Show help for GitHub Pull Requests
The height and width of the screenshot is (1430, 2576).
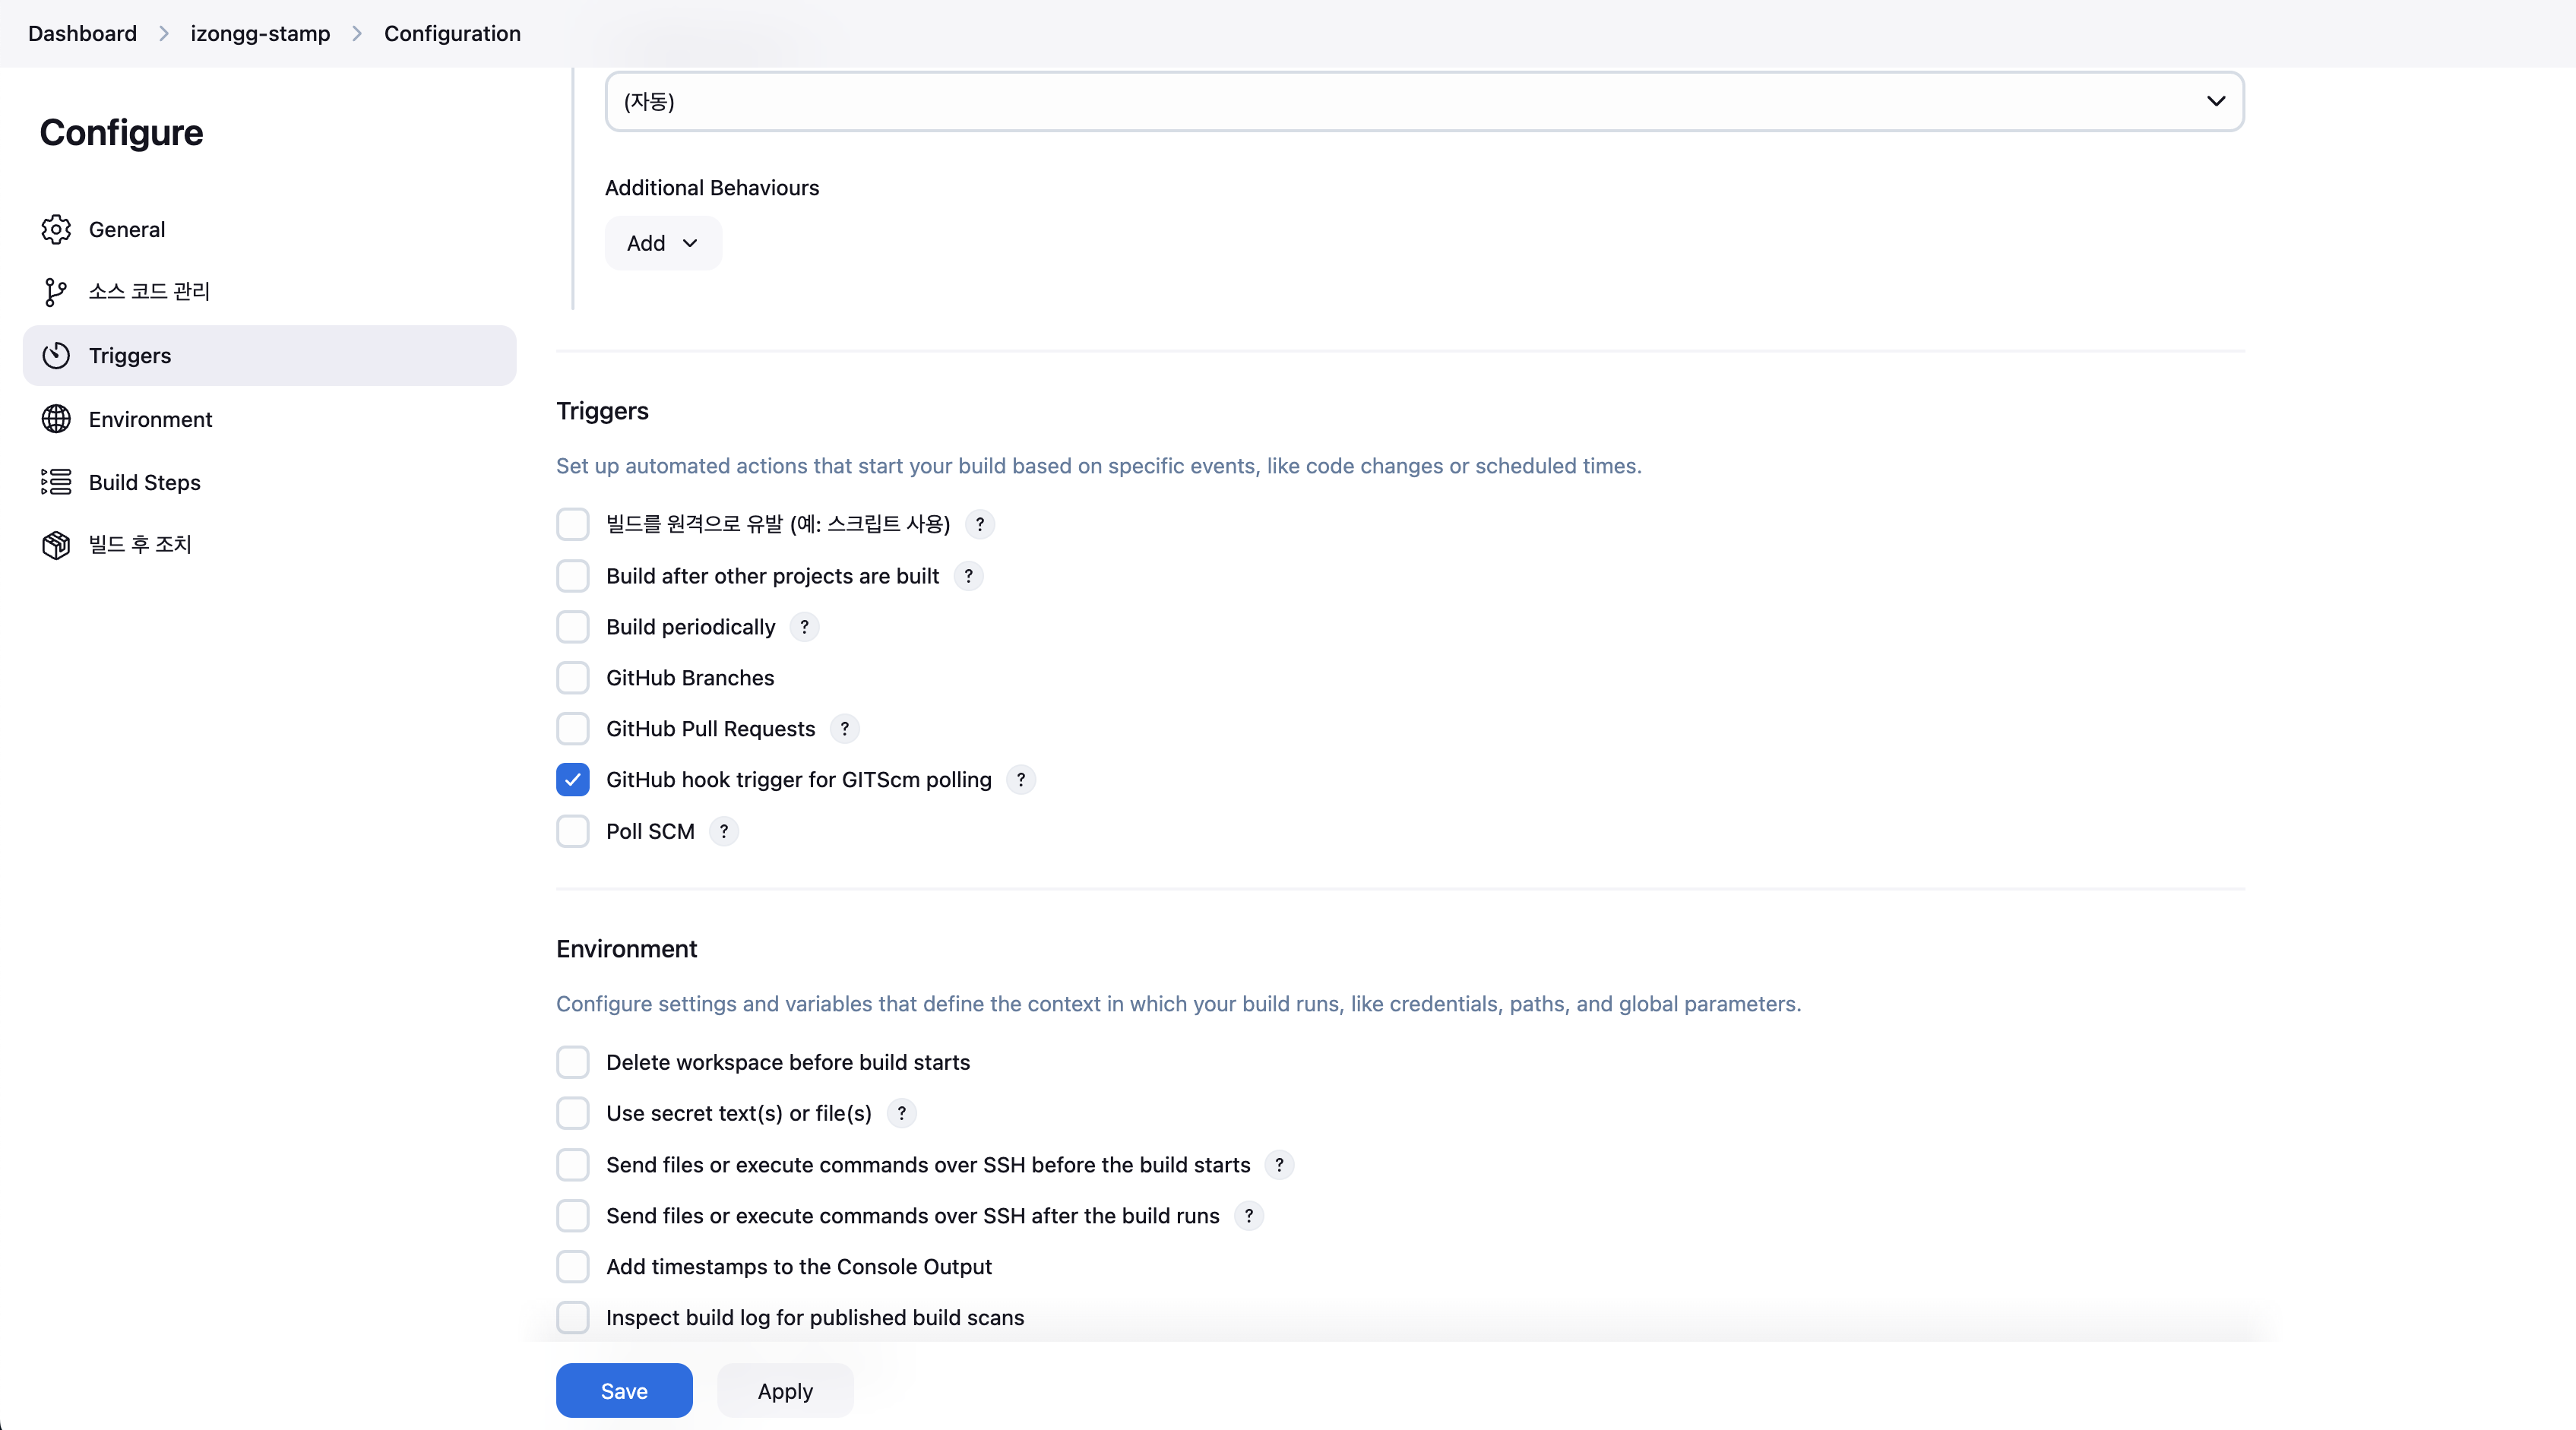tap(844, 729)
